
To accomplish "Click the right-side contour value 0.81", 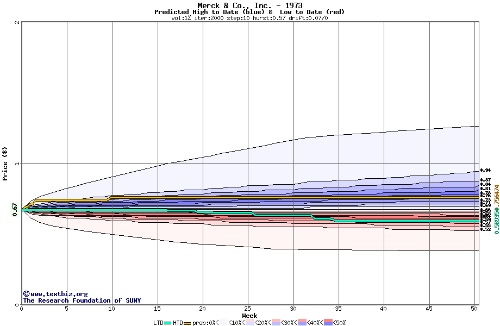I will (486, 189).
